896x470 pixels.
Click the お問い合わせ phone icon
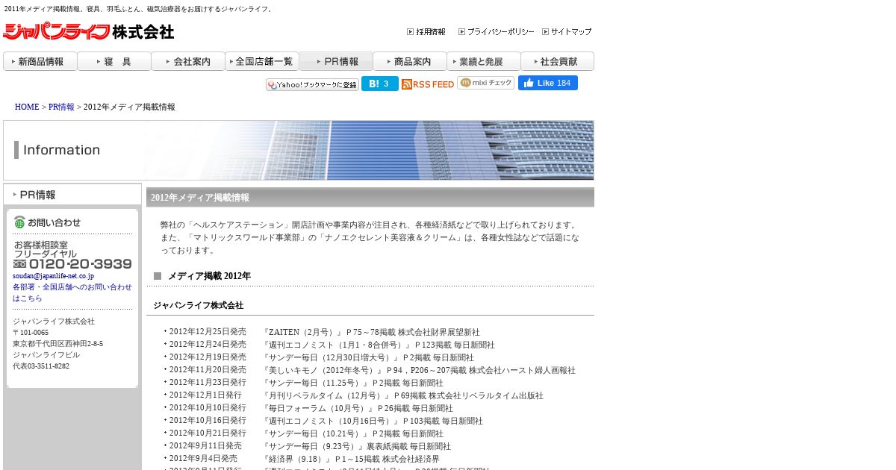[x=19, y=222]
